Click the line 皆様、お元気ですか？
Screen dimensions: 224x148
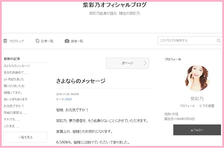click(72, 110)
